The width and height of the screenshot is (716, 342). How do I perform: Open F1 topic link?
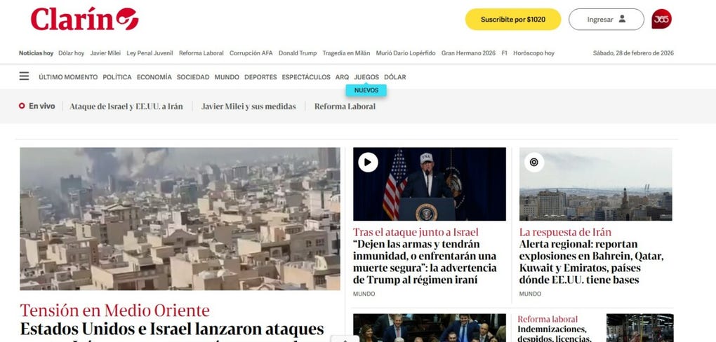tap(505, 53)
